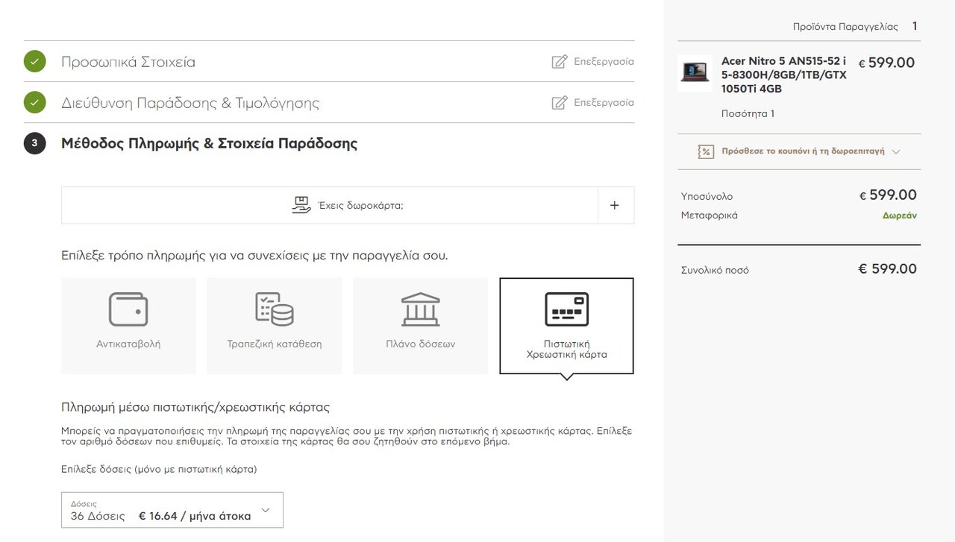Click the gift card hand icon

tap(301, 205)
